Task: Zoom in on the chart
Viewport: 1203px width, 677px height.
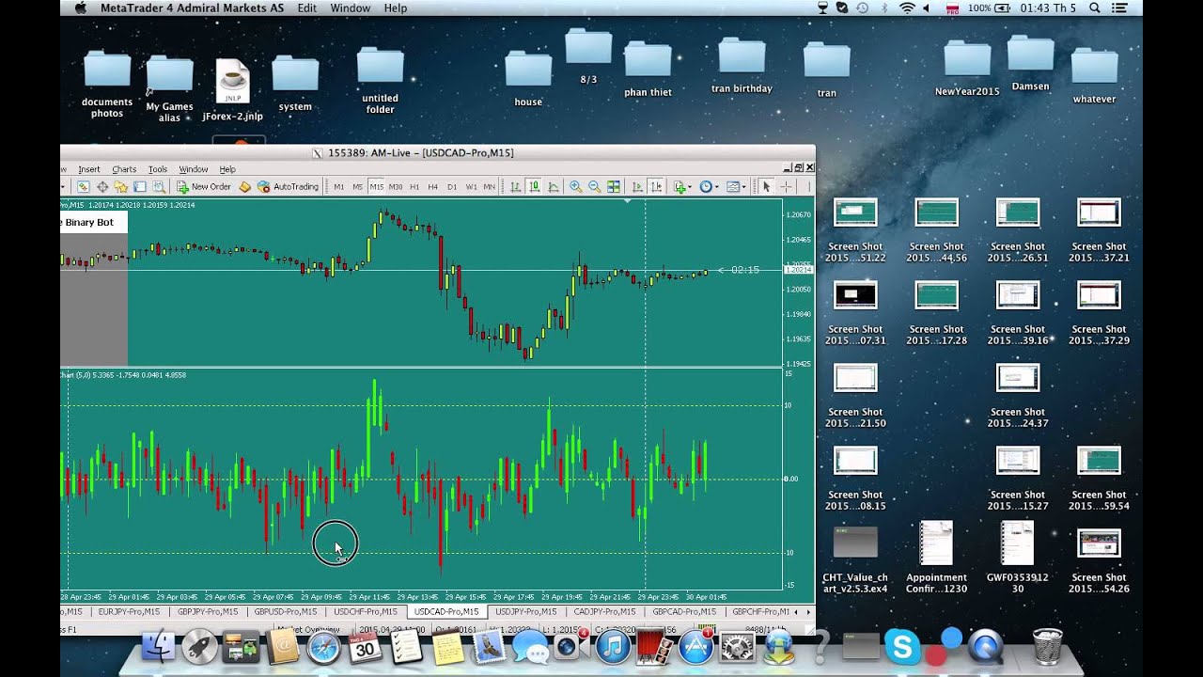Action: click(x=575, y=187)
